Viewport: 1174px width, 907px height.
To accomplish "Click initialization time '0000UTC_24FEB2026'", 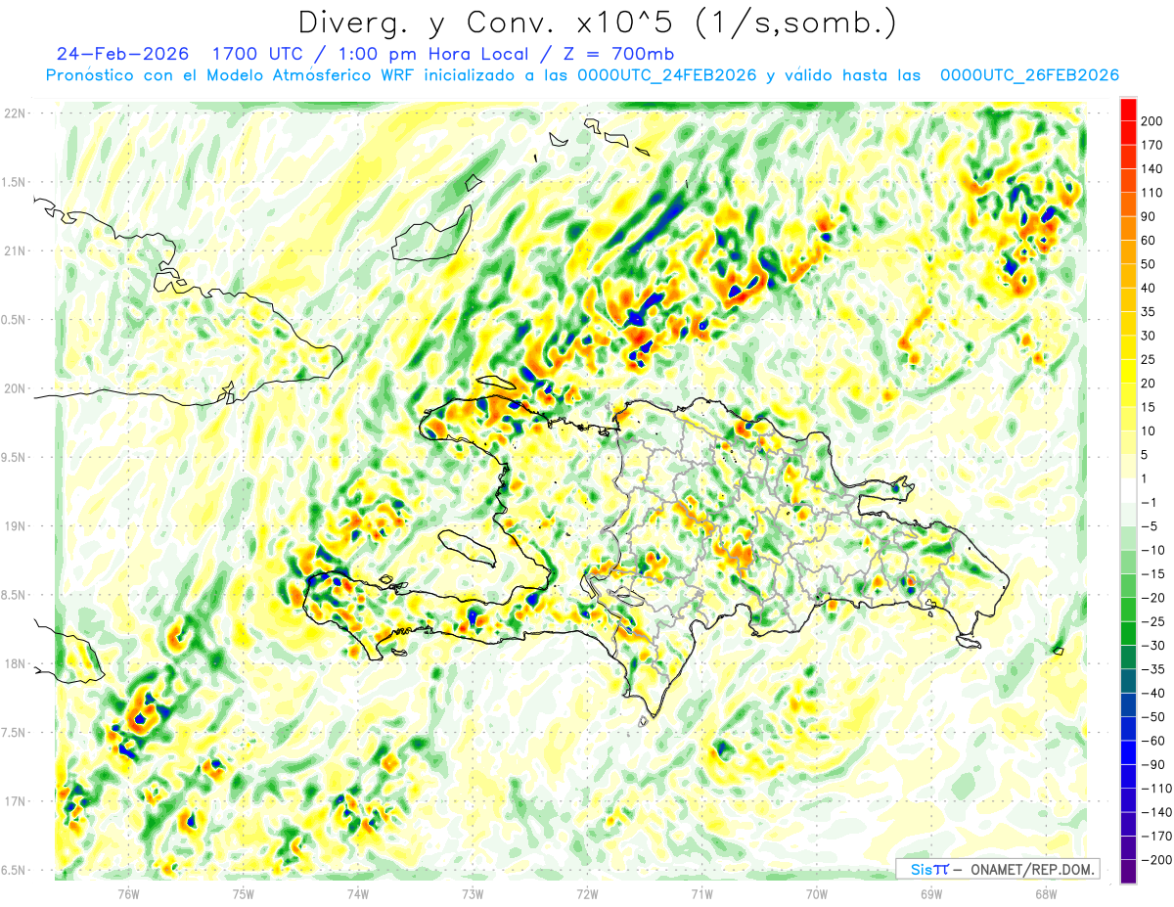I will [667, 75].
